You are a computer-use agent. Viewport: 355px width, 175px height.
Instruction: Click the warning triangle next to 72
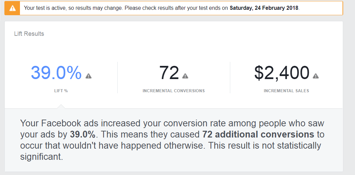(185, 76)
